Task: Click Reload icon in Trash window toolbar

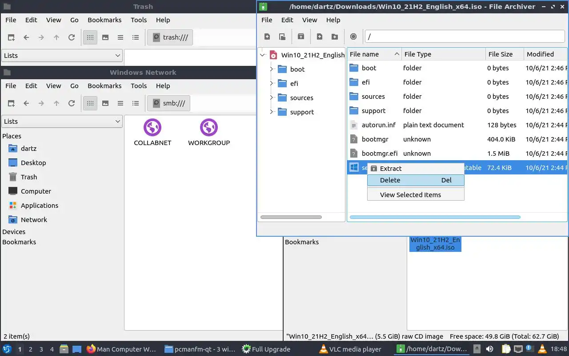Action: (72, 37)
